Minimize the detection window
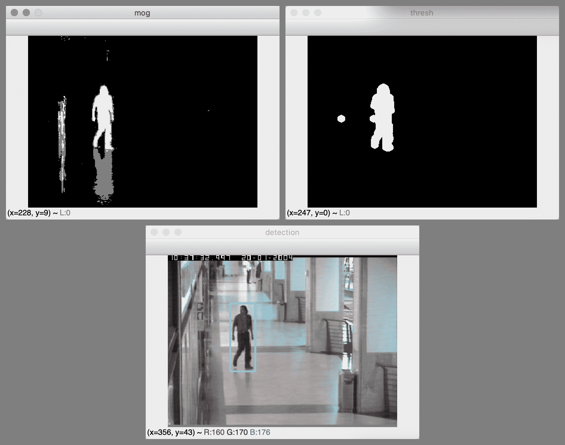 point(166,232)
